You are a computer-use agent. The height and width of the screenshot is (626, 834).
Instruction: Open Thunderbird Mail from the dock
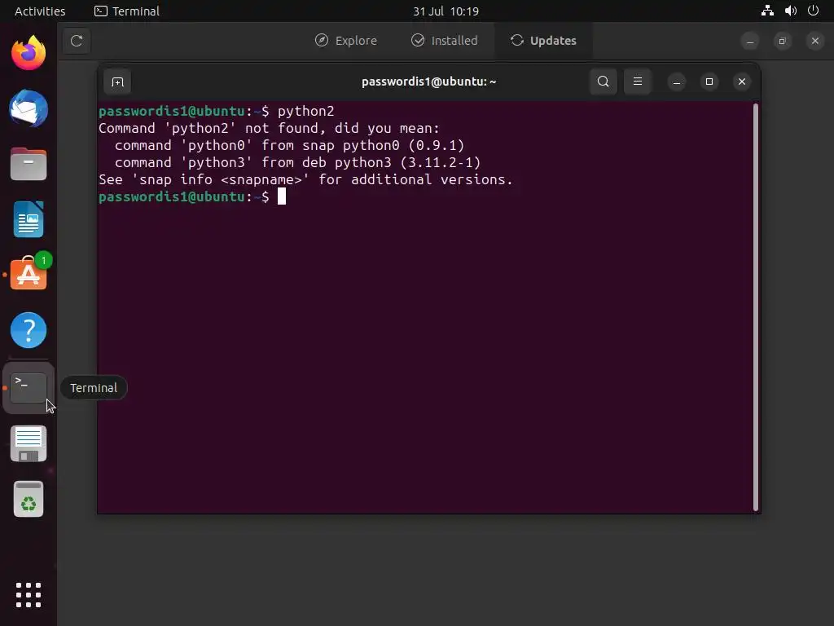pos(29,108)
